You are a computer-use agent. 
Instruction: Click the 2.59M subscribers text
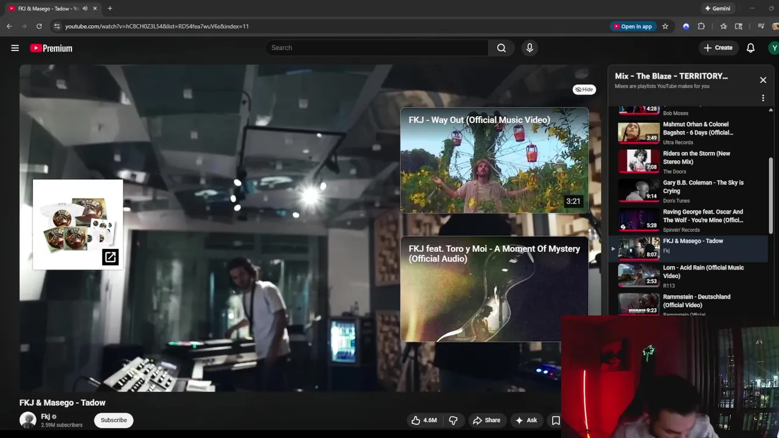[x=61, y=425]
